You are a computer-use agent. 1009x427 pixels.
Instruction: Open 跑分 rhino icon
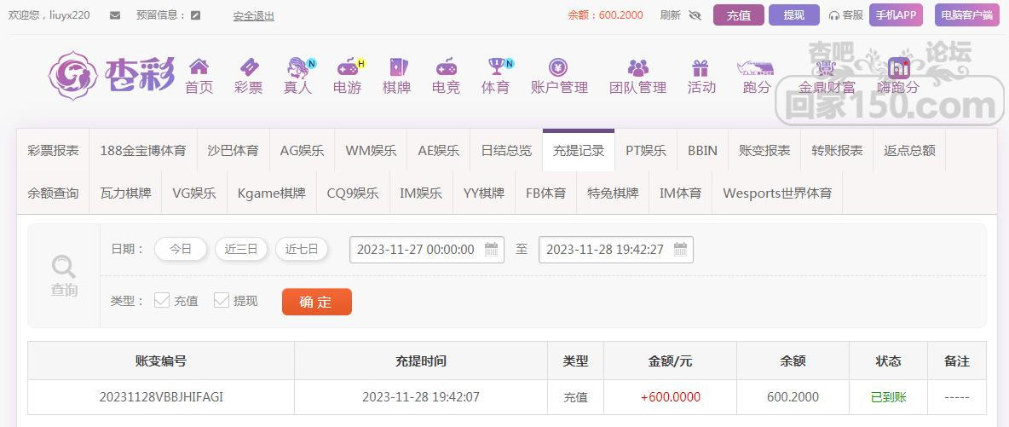point(755,67)
